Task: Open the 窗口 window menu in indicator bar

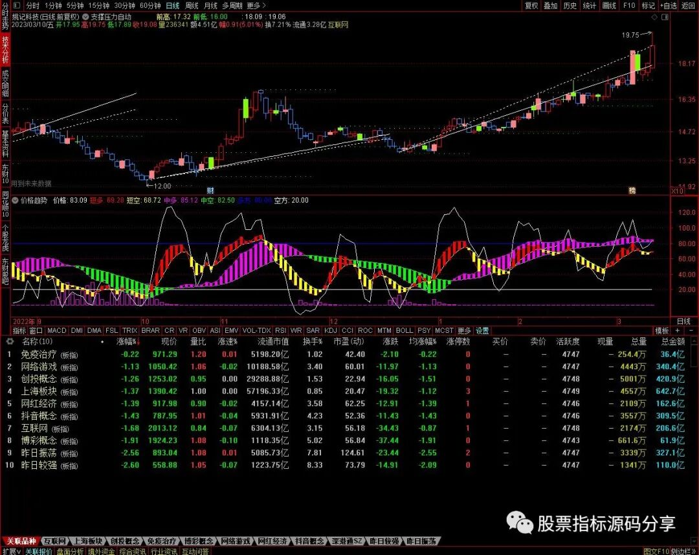Action: pyautogui.click(x=36, y=330)
